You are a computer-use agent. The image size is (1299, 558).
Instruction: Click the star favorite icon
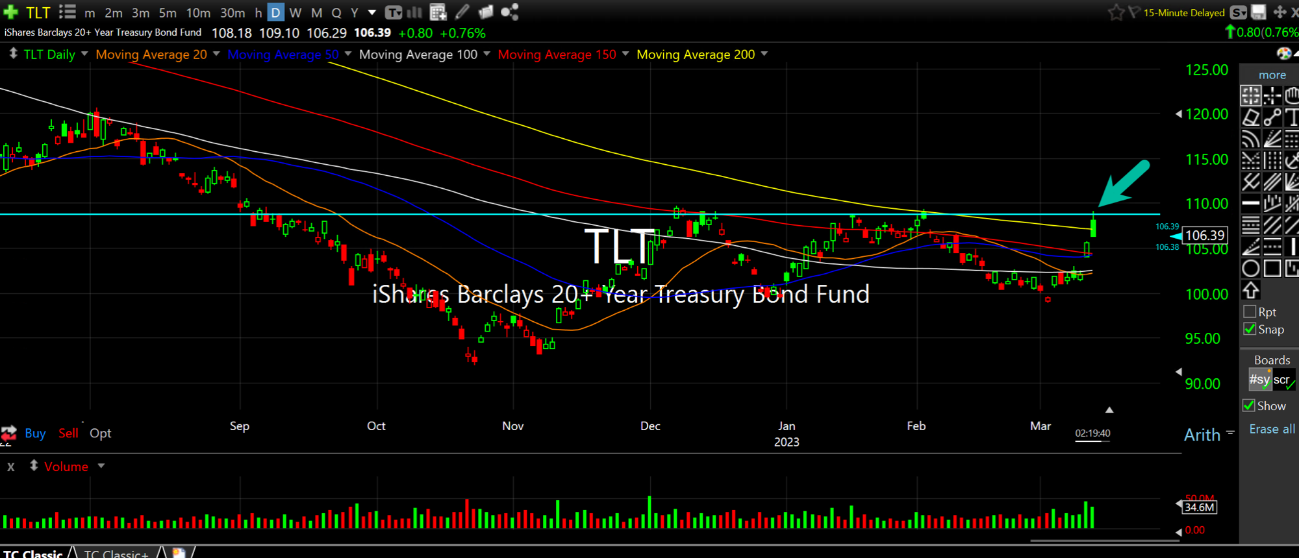point(1116,12)
